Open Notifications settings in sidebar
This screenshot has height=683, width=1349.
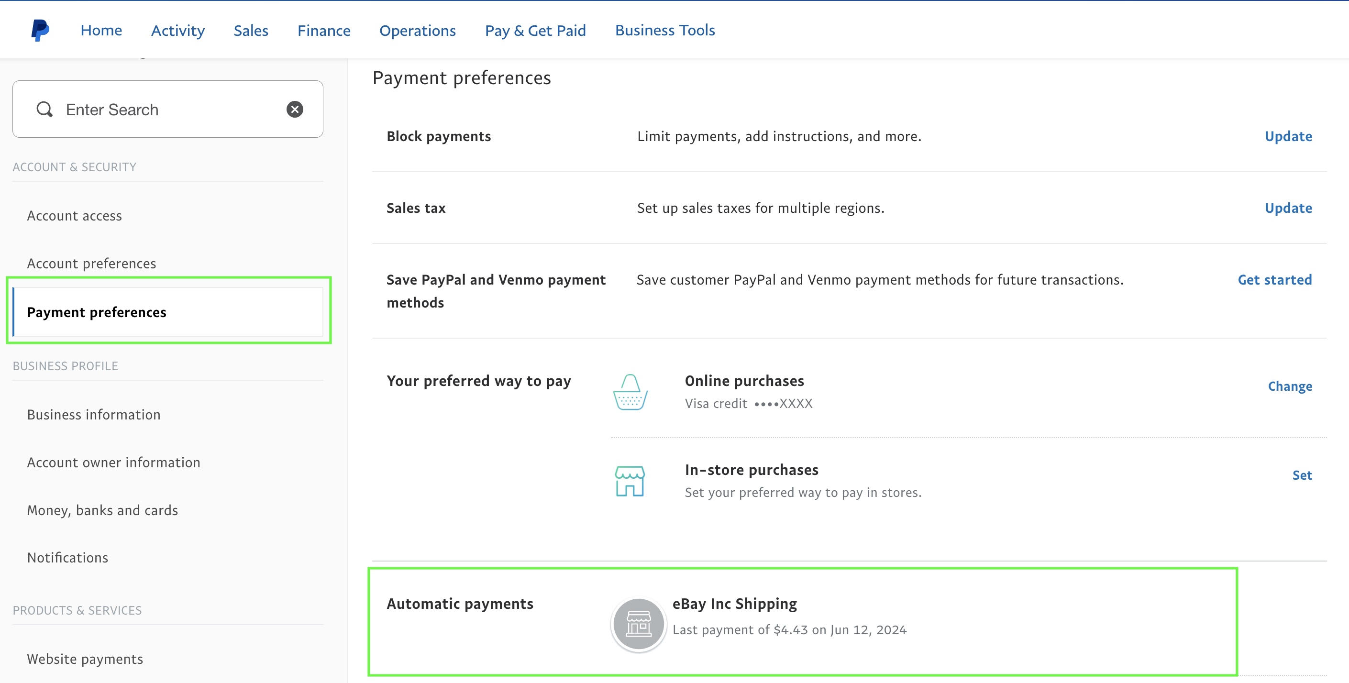(x=67, y=558)
